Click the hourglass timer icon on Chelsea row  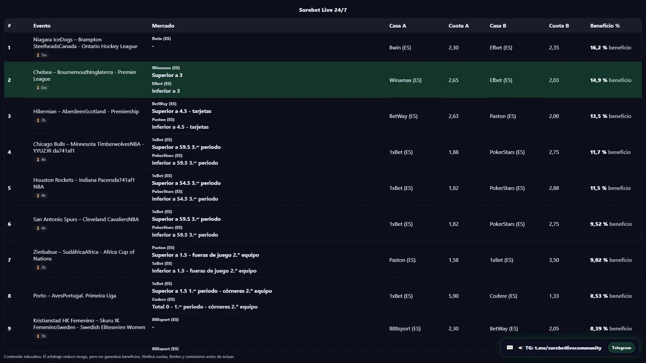(38, 88)
